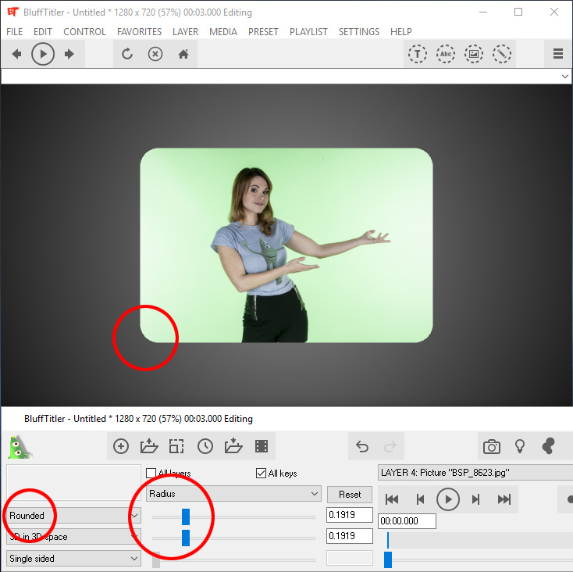573x572 pixels.
Task: Uncheck the All keys checkbox
Action: [x=262, y=474]
